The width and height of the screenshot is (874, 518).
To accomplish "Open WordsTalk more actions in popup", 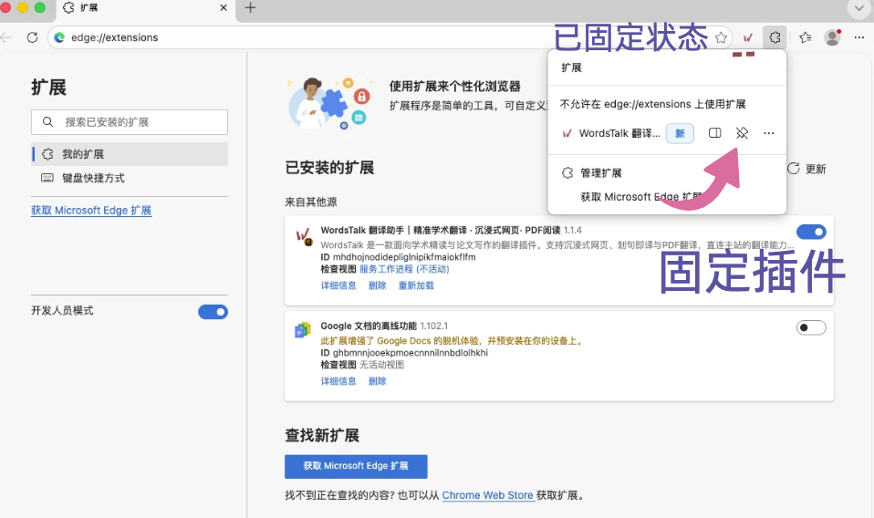I will click(x=769, y=133).
